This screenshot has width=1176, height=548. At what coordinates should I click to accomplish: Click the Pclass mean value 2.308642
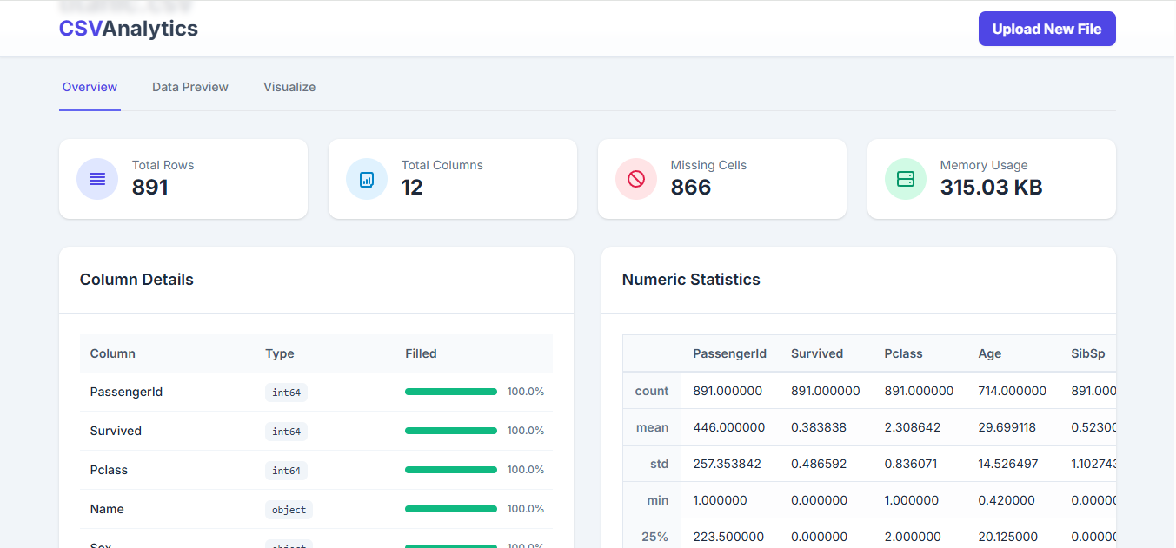click(x=913, y=427)
